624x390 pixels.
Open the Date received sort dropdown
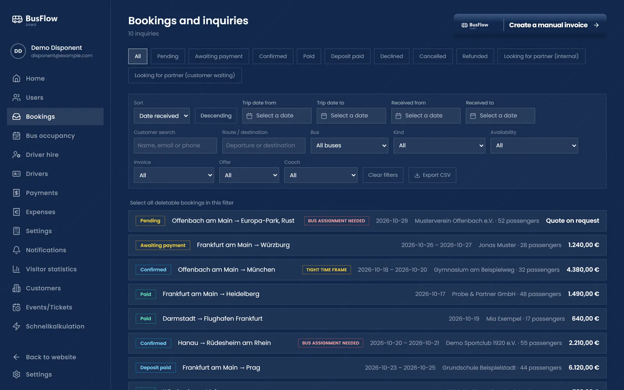point(161,116)
